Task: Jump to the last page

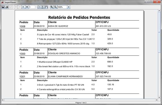Action: (27, 7)
